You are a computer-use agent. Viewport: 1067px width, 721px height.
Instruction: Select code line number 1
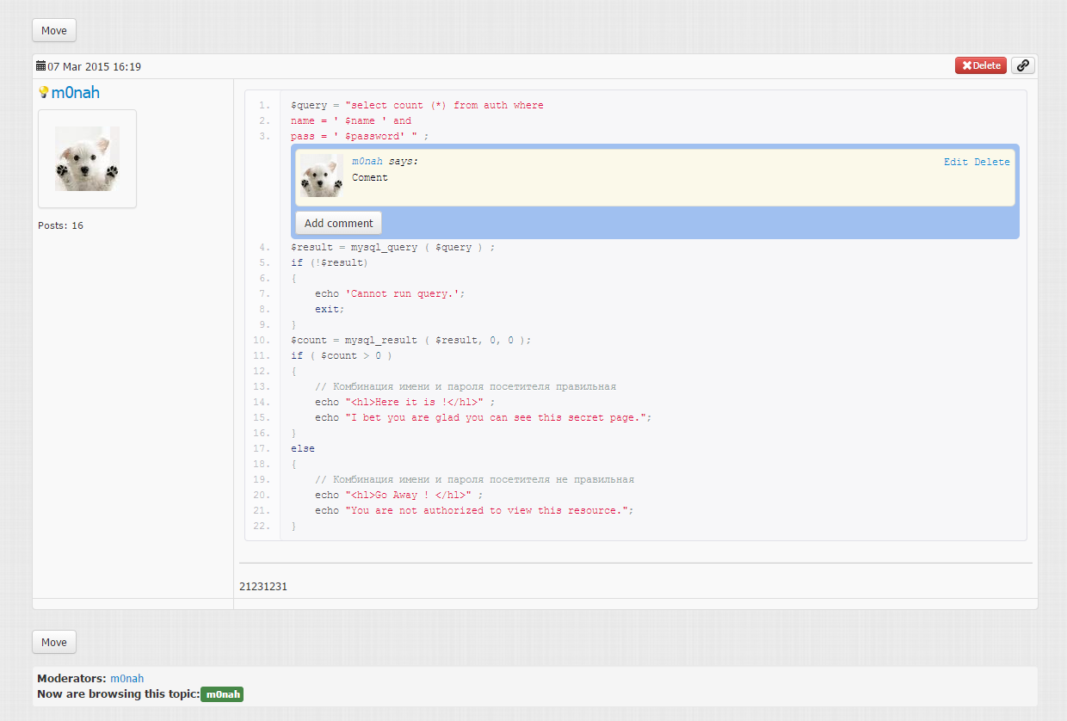pyautogui.click(x=265, y=106)
